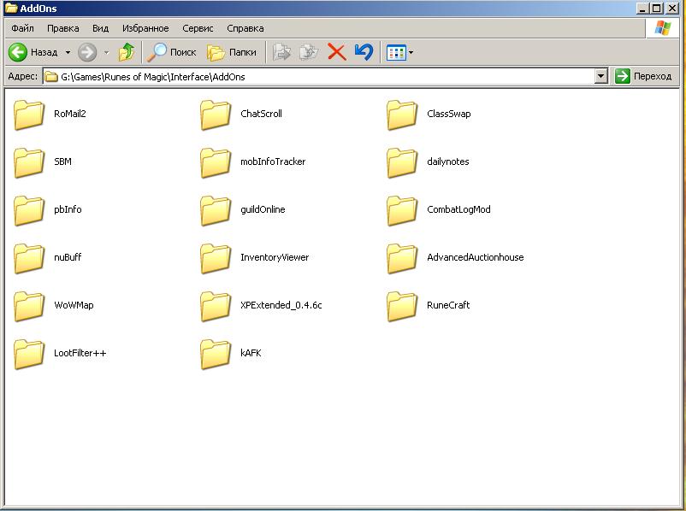Select the ClassSwap folder icon
Image resolution: width=686 pixels, height=511 pixels.
(x=402, y=115)
